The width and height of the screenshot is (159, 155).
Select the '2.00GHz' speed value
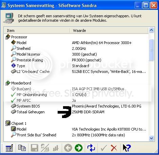click(x=79, y=49)
